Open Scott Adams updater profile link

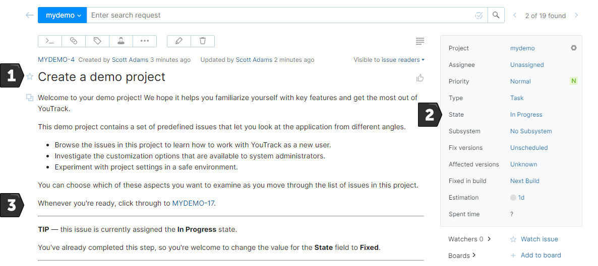click(x=254, y=60)
